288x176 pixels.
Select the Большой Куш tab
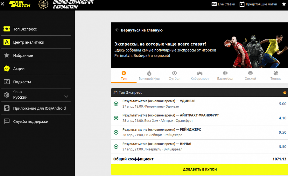149,76
